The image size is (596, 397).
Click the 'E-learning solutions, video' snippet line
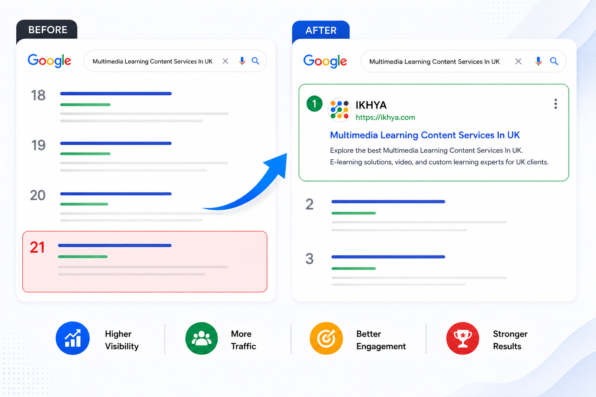(439, 162)
